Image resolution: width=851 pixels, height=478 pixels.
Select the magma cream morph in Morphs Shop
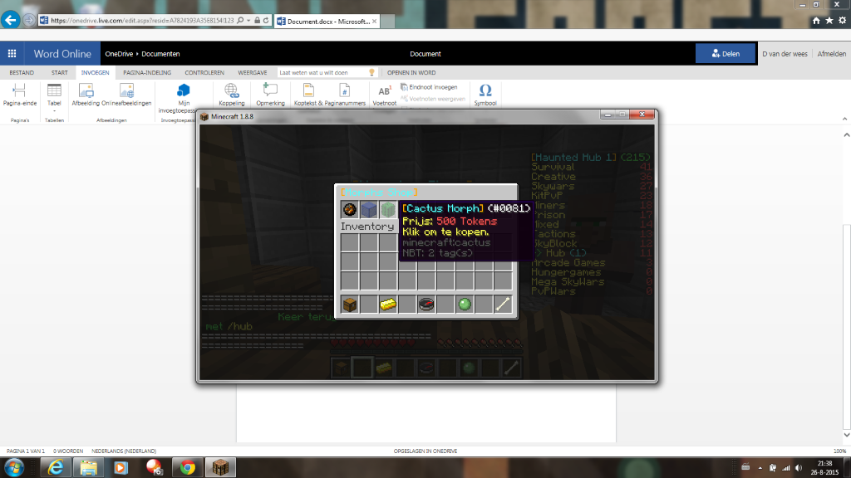350,209
